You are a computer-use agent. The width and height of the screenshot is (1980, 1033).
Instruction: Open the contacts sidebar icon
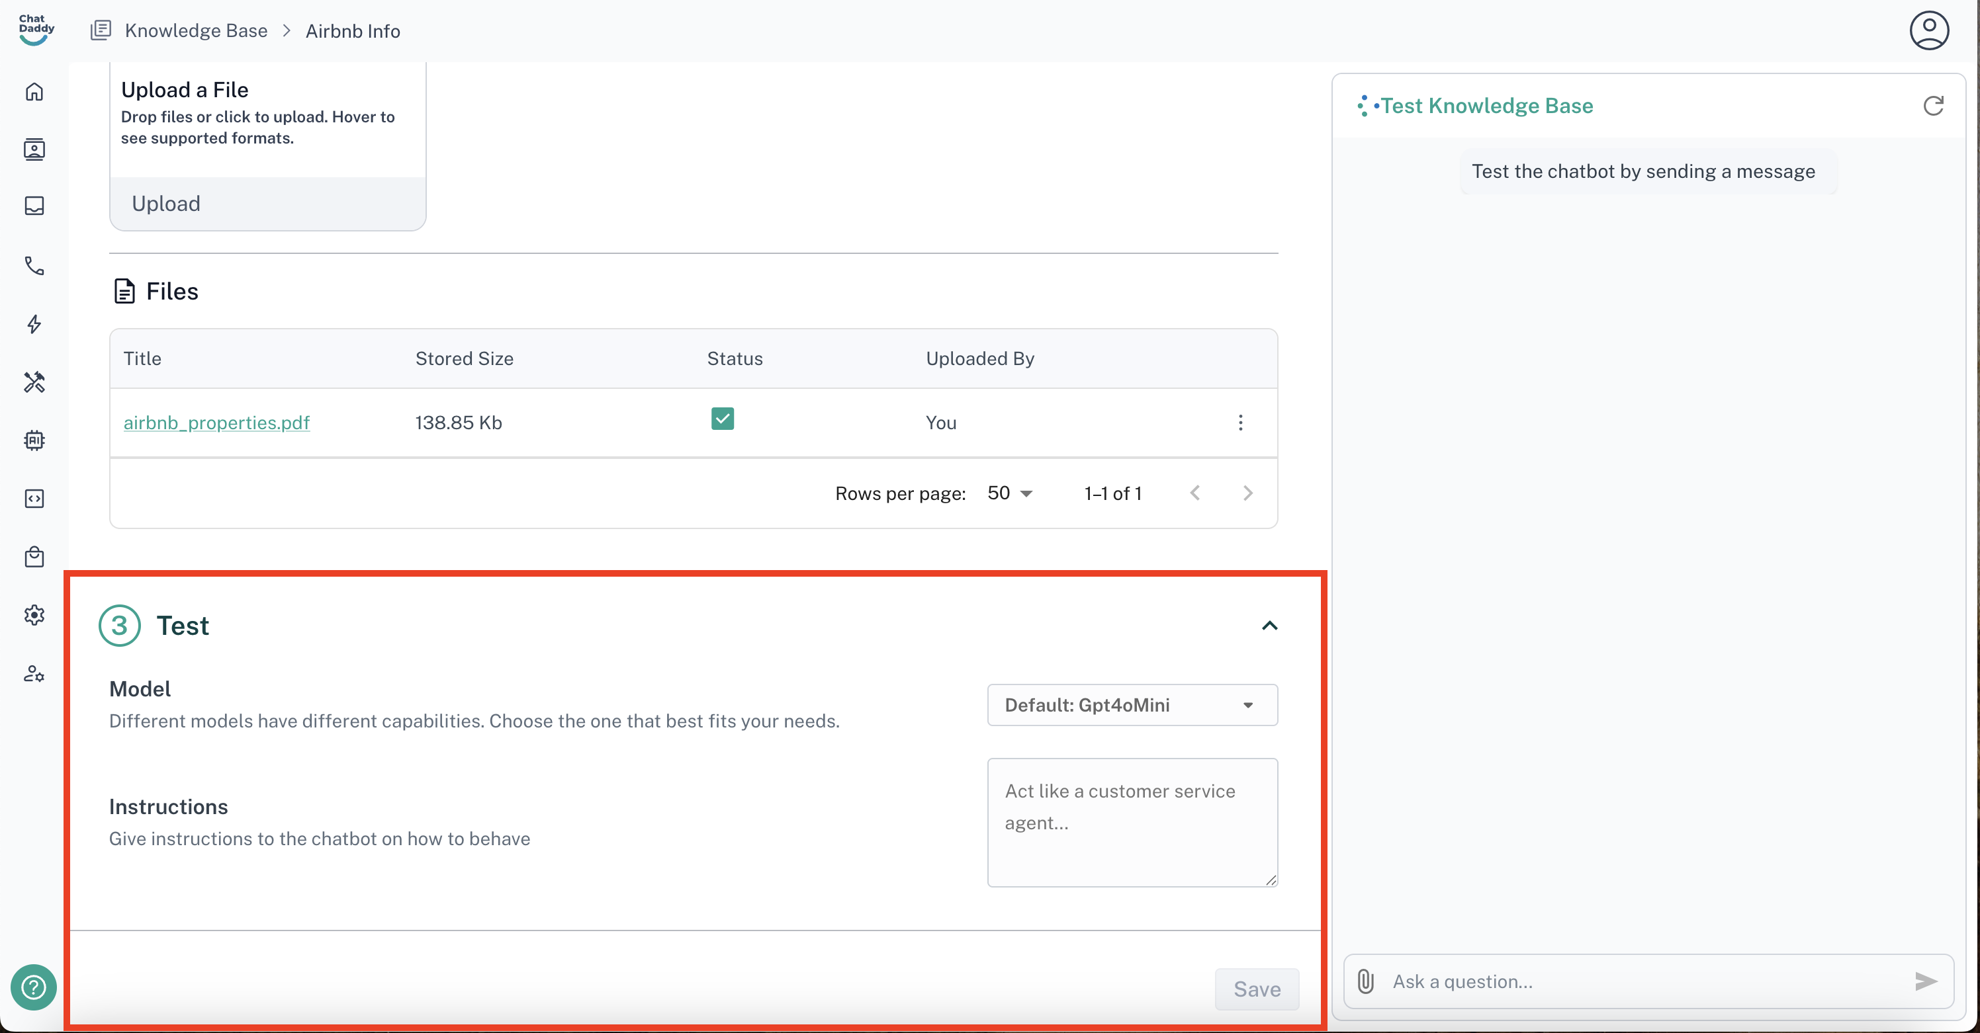click(x=34, y=149)
